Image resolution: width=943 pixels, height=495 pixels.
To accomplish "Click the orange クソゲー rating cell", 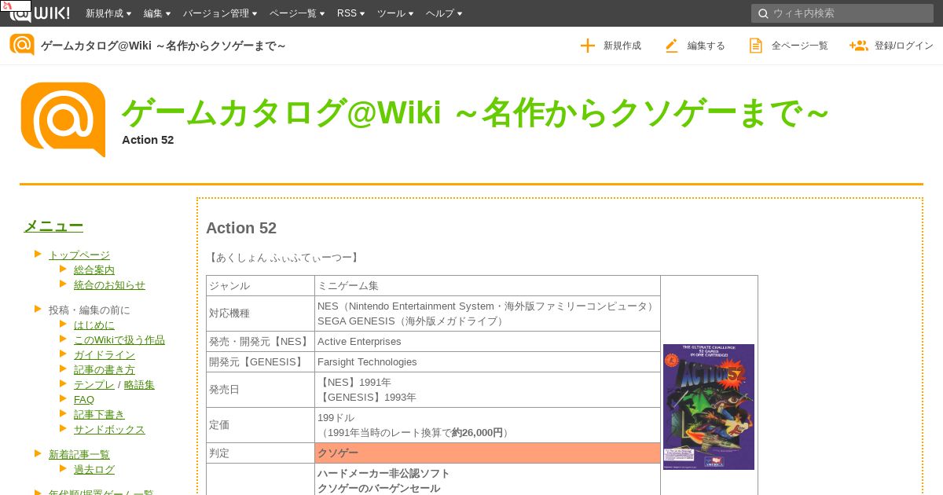I will pyautogui.click(x=487, y=453).
